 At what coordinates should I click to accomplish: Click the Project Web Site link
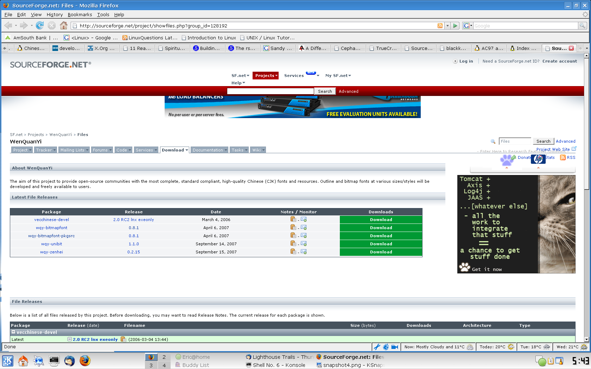[553, 149]
